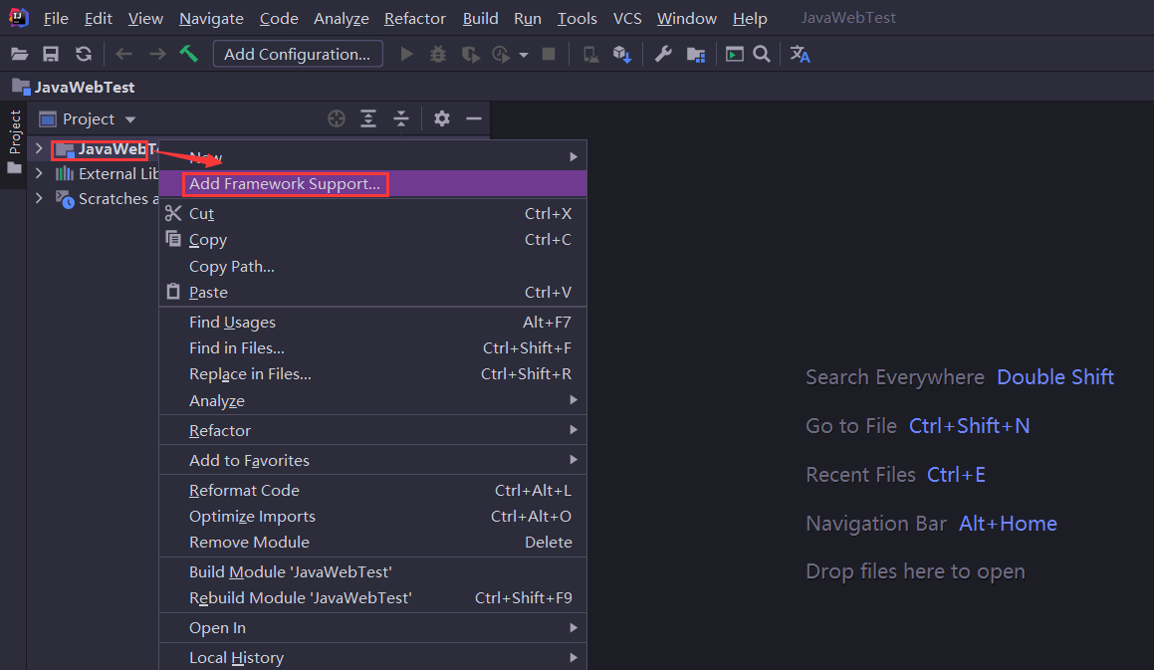Open Project Structure folder icon in toolbar
The width and height of the screenshot is (1154, 670).
[x=696, y=55]
